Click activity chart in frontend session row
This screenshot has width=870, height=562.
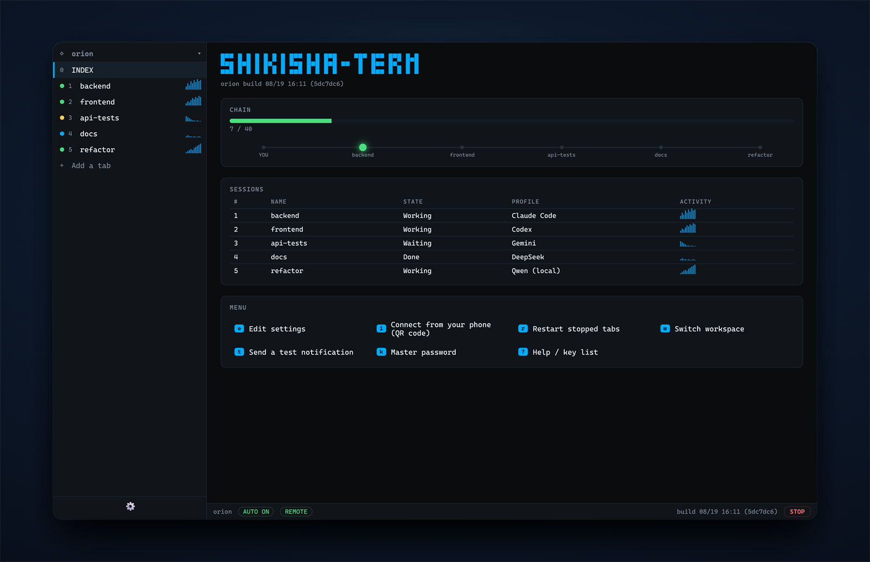tap(688, 228)
